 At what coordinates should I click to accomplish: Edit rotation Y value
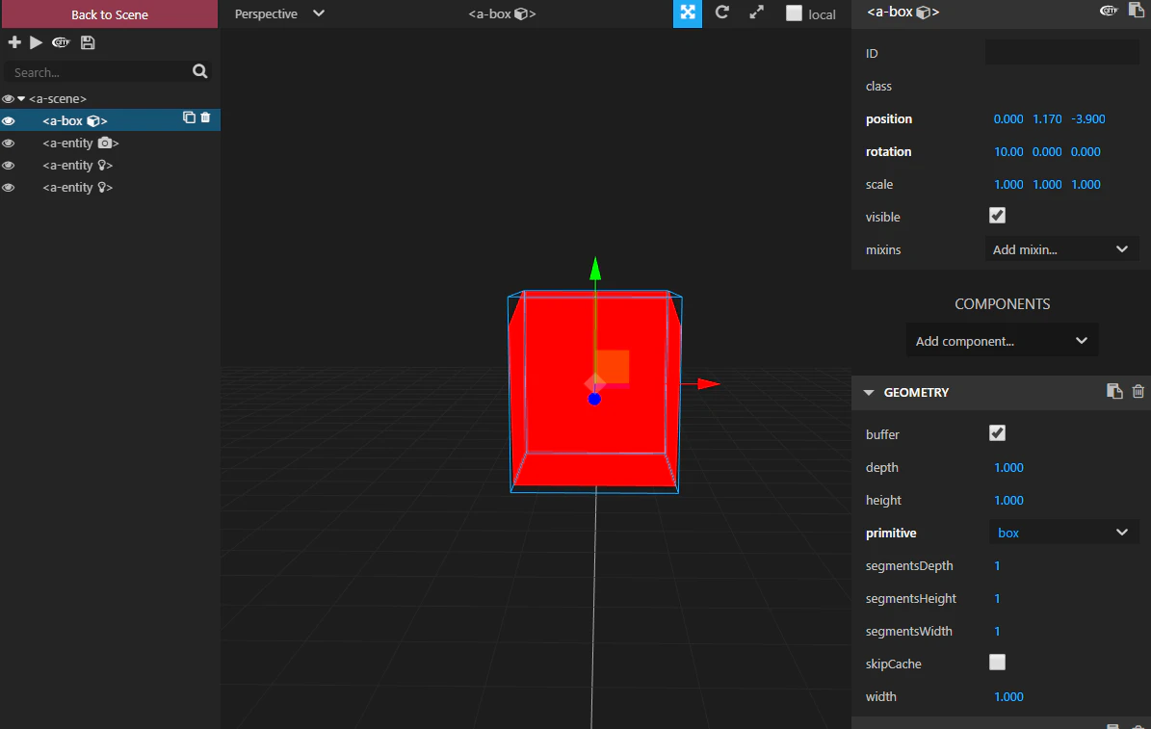(1047, 152)
